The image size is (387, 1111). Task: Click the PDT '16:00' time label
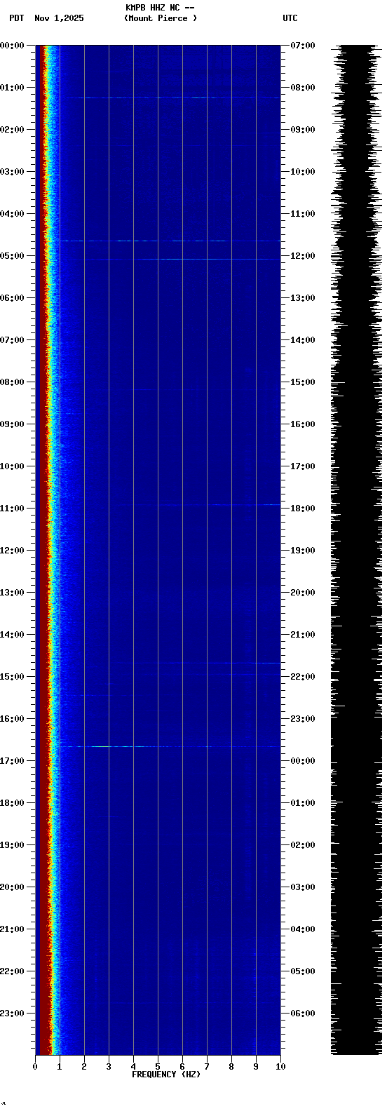pyautogui.click(x=12, y=719)
